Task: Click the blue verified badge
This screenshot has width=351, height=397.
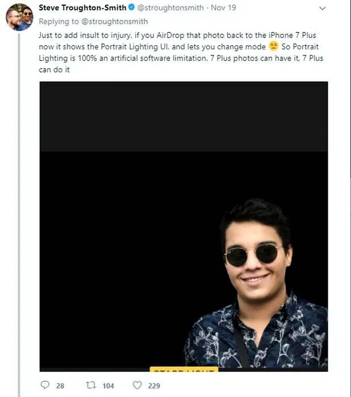Action: point(132,8)
